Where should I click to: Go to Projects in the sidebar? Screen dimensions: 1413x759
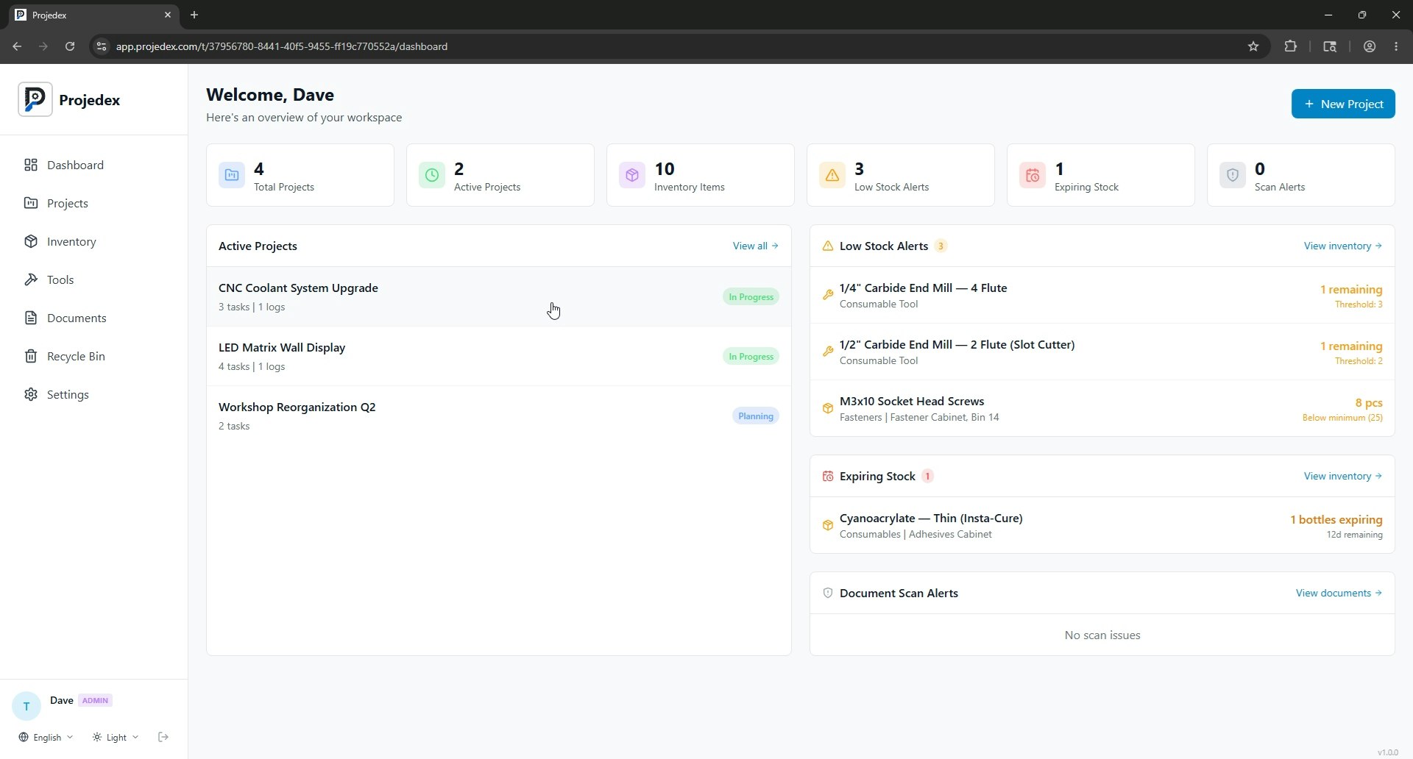(93, 203)
